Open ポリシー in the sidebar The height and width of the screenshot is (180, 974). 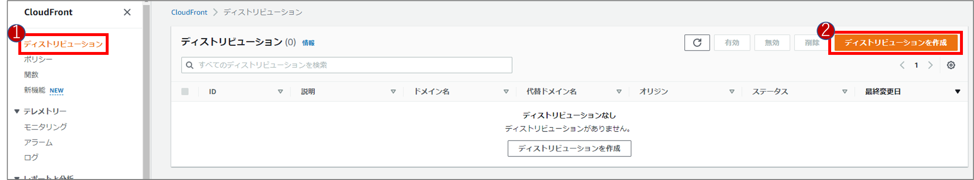[38, 59]
